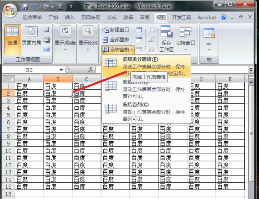This screenshot has width=259, height=199.
Task: Click 新建窗口 button
Action: [116, 30]
